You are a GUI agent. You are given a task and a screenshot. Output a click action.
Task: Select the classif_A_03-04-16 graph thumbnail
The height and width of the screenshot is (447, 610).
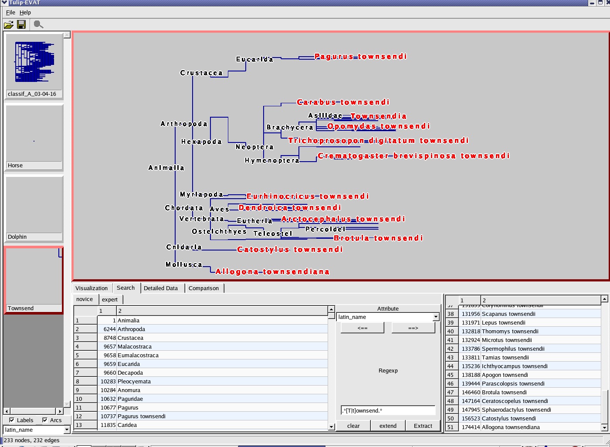[34, 62]
